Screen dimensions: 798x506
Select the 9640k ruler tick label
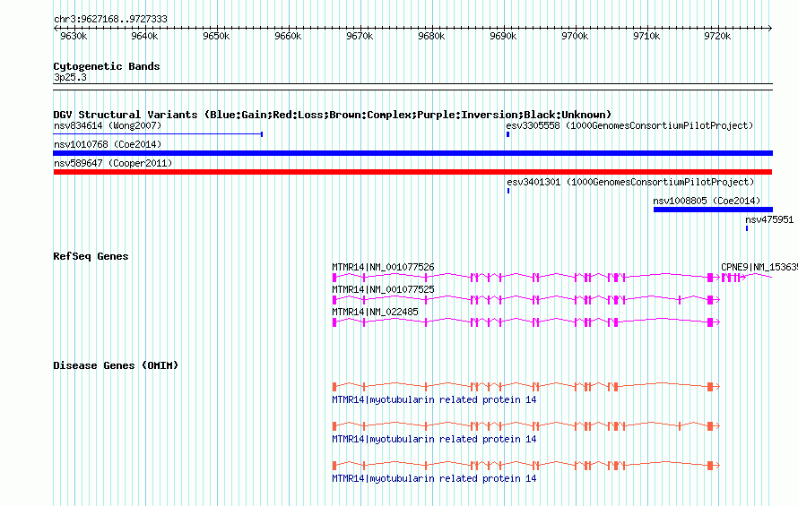[144, 36]
